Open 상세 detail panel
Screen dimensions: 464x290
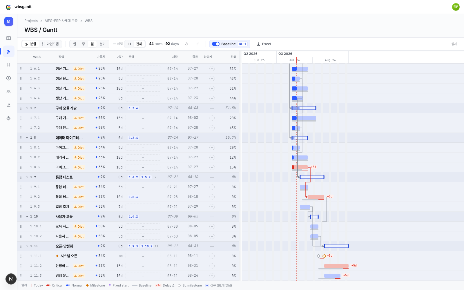point(454,44)
